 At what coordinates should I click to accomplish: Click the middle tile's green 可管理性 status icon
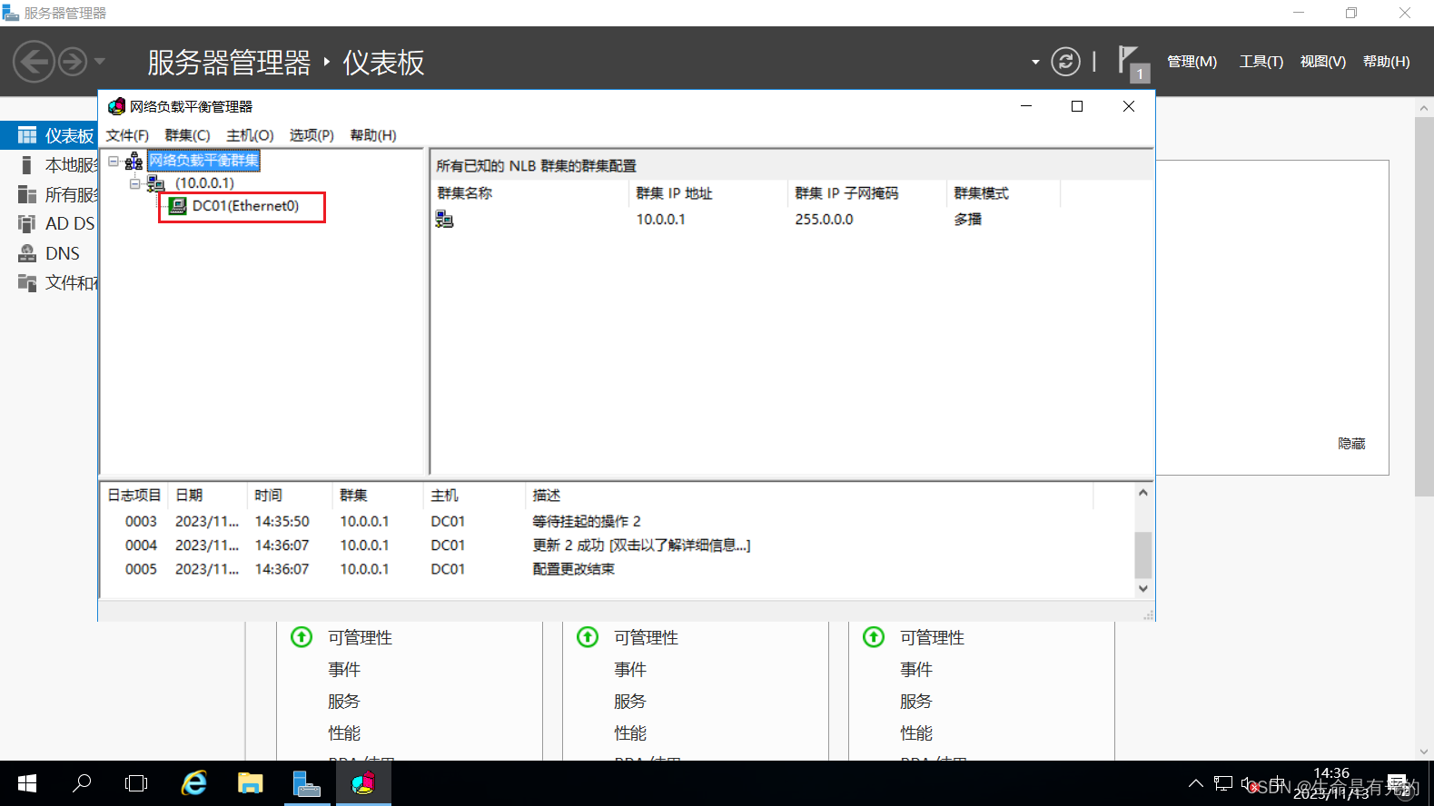point(588,637)
